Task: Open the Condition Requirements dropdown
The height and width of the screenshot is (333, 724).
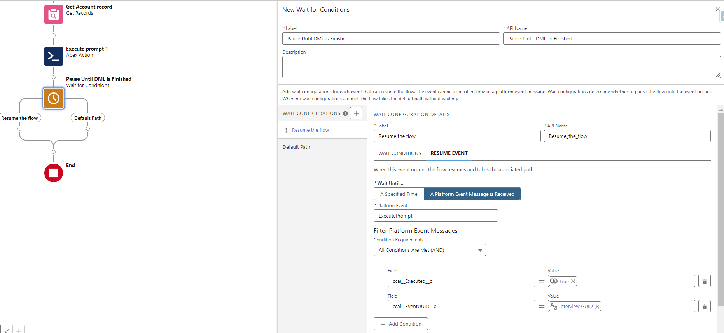Action: (x=430, y=250)
